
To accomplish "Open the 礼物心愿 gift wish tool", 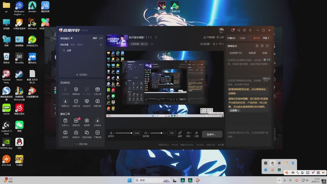I will pyautogui.click(x=97, y=91).
